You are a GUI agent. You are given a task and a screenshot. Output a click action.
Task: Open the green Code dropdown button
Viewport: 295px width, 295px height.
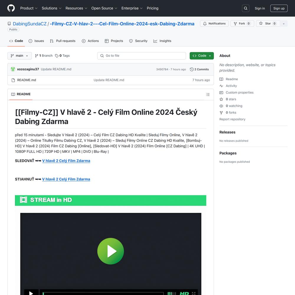(202, 56)
